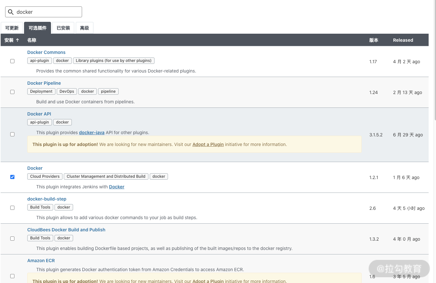The height and width of the screenshot is (283, 436).
Task: Sort by the 名称 column header
Action: click(32, 40)
